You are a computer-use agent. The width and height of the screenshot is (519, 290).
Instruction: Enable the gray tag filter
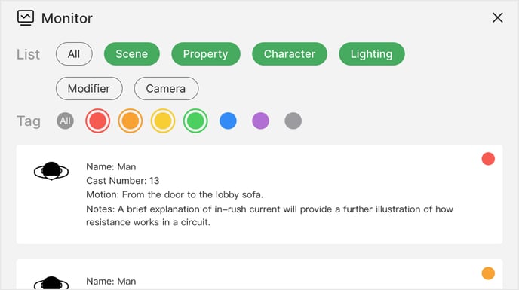click(293, 121)
